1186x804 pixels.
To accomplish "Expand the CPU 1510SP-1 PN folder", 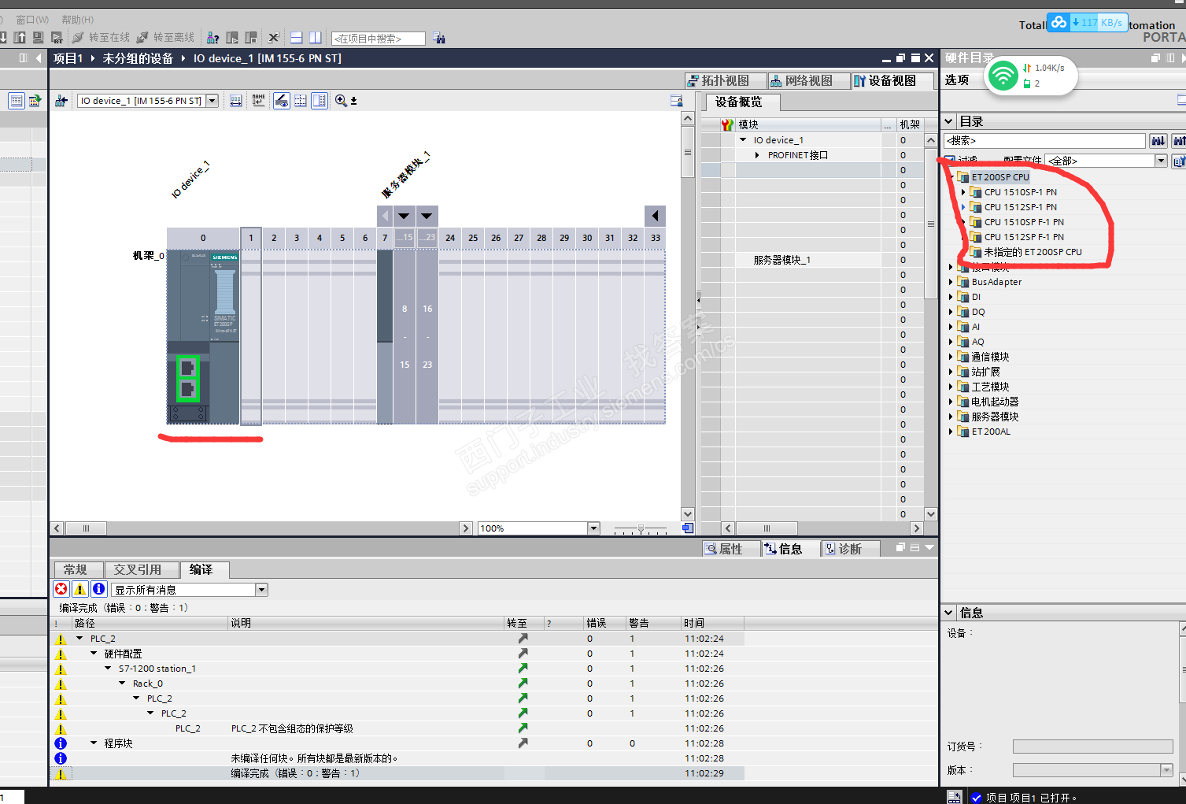I will [x=963, y=192].
